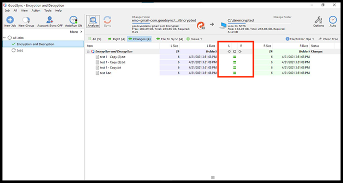Click the bottom panel grip handle
The width and height of the screenshot is (343, 183).
click(213, 178)
